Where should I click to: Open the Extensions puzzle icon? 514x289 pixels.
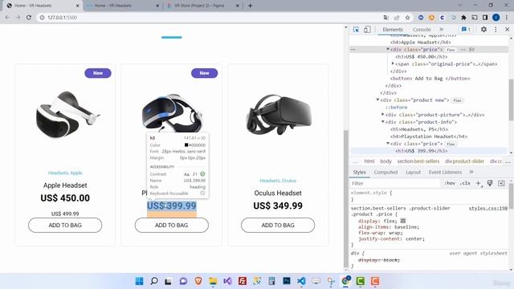pos(463,18)
